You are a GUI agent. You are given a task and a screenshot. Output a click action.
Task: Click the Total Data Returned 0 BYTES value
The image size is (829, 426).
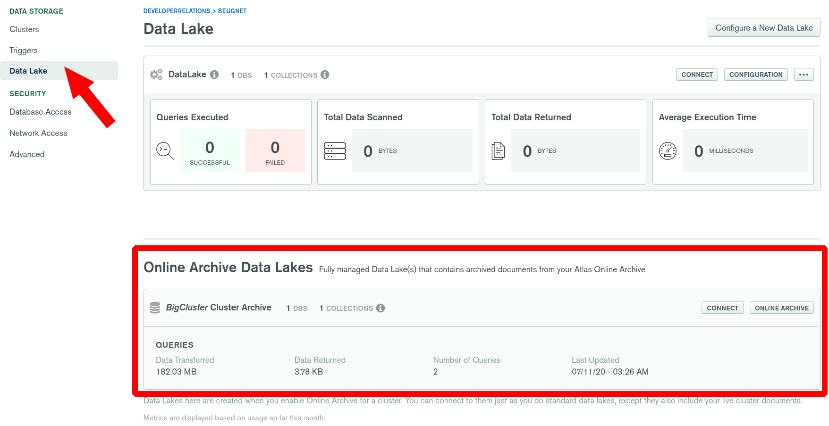(x=575, y=150)
